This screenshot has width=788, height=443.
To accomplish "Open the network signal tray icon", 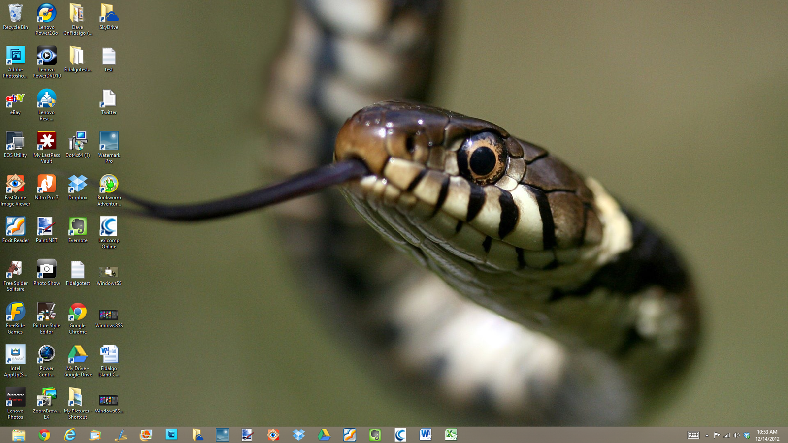I will (726, 435).
